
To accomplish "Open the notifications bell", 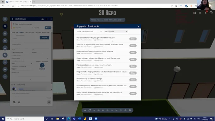I will [x=206, y=13].
